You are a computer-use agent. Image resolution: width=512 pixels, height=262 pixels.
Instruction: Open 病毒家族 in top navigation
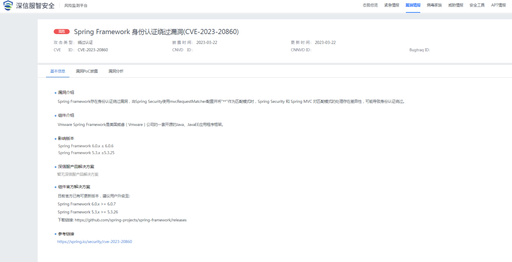pyautogui.click(x=434, y=5)
